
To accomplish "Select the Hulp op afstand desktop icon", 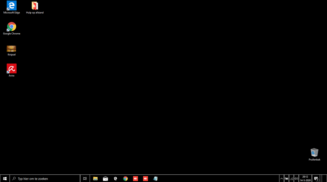I will coord(35,7).
